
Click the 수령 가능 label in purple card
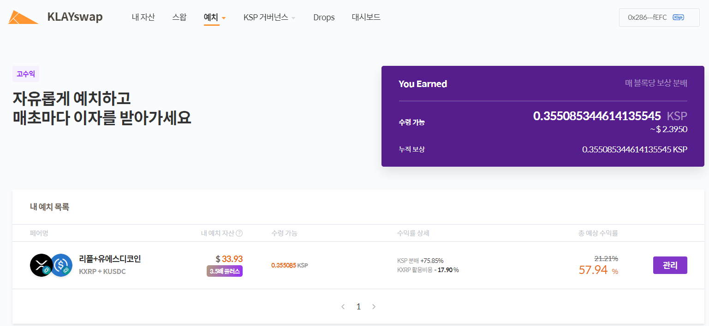[412, 122]
